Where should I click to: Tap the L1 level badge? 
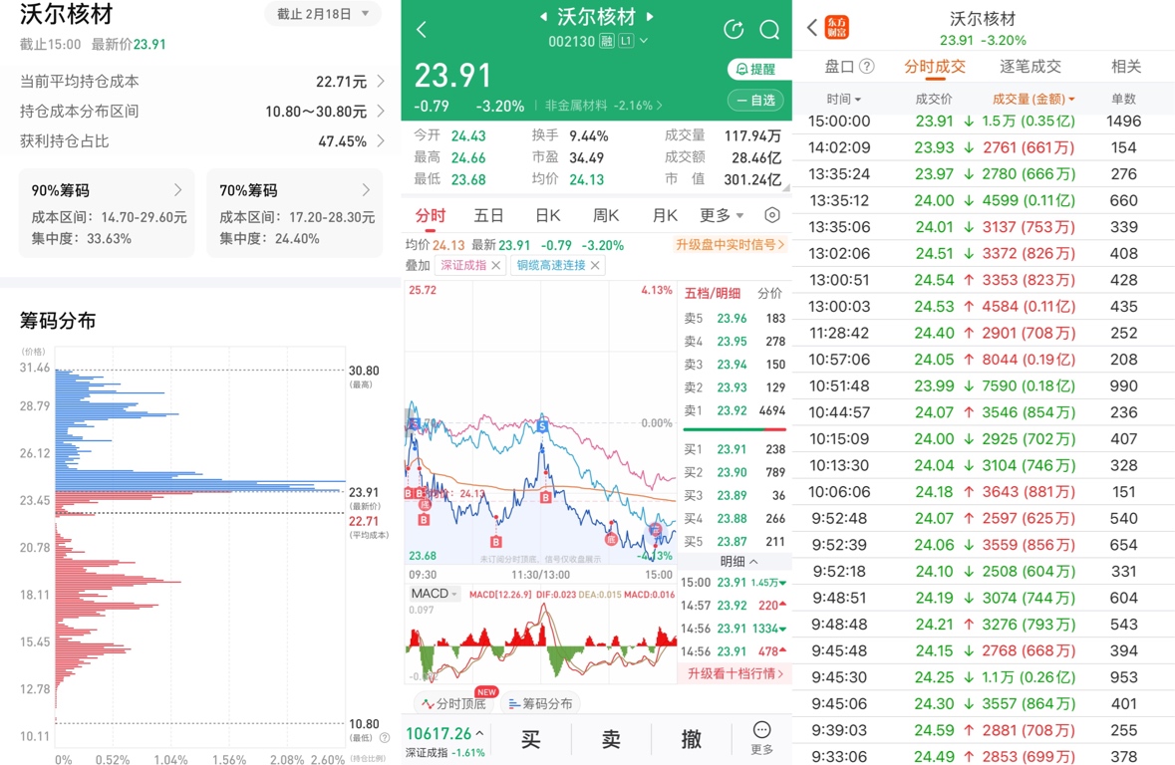(x=626, y=41)
